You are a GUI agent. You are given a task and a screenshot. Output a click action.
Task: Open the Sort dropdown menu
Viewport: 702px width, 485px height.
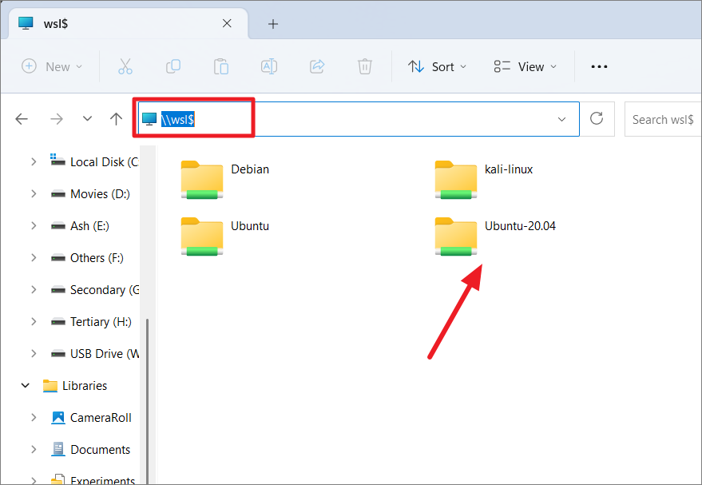[x=438, y=67]
